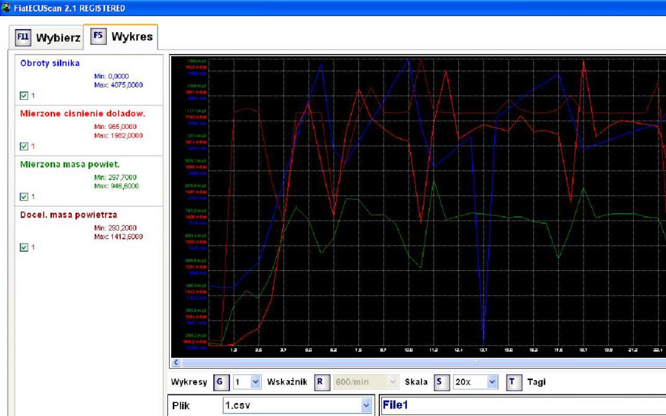The image size is (666, 416).
Task: Open the Wskaźnik 600/min dropdown
Action: click(391, 383)
